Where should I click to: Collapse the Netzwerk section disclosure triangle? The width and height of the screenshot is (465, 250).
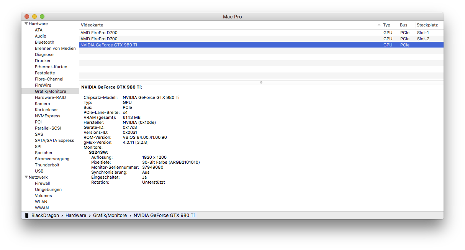(26, 177)
